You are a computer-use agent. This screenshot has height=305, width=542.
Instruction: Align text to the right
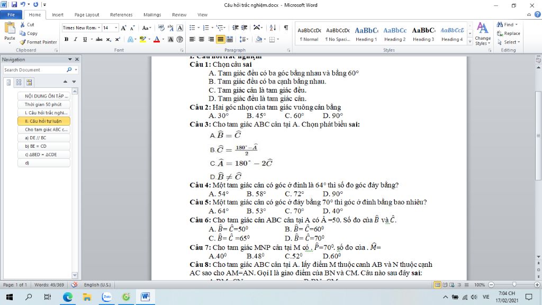tap(211, 39)
